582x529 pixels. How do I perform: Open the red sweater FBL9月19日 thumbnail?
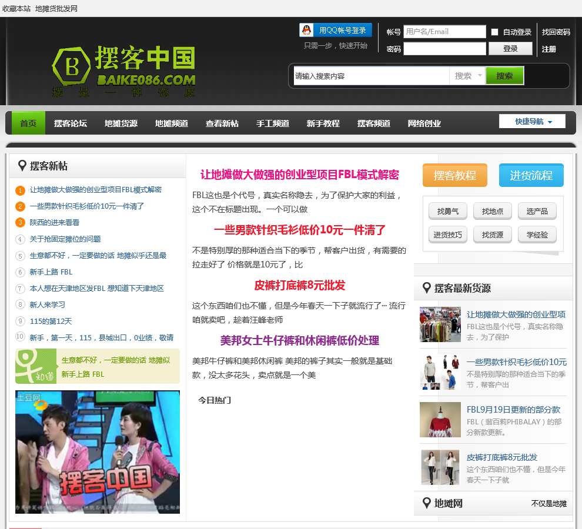(x=440, y=420)
